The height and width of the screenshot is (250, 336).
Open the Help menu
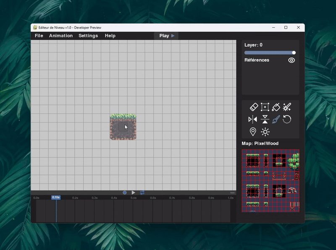(x=110, y=36)
